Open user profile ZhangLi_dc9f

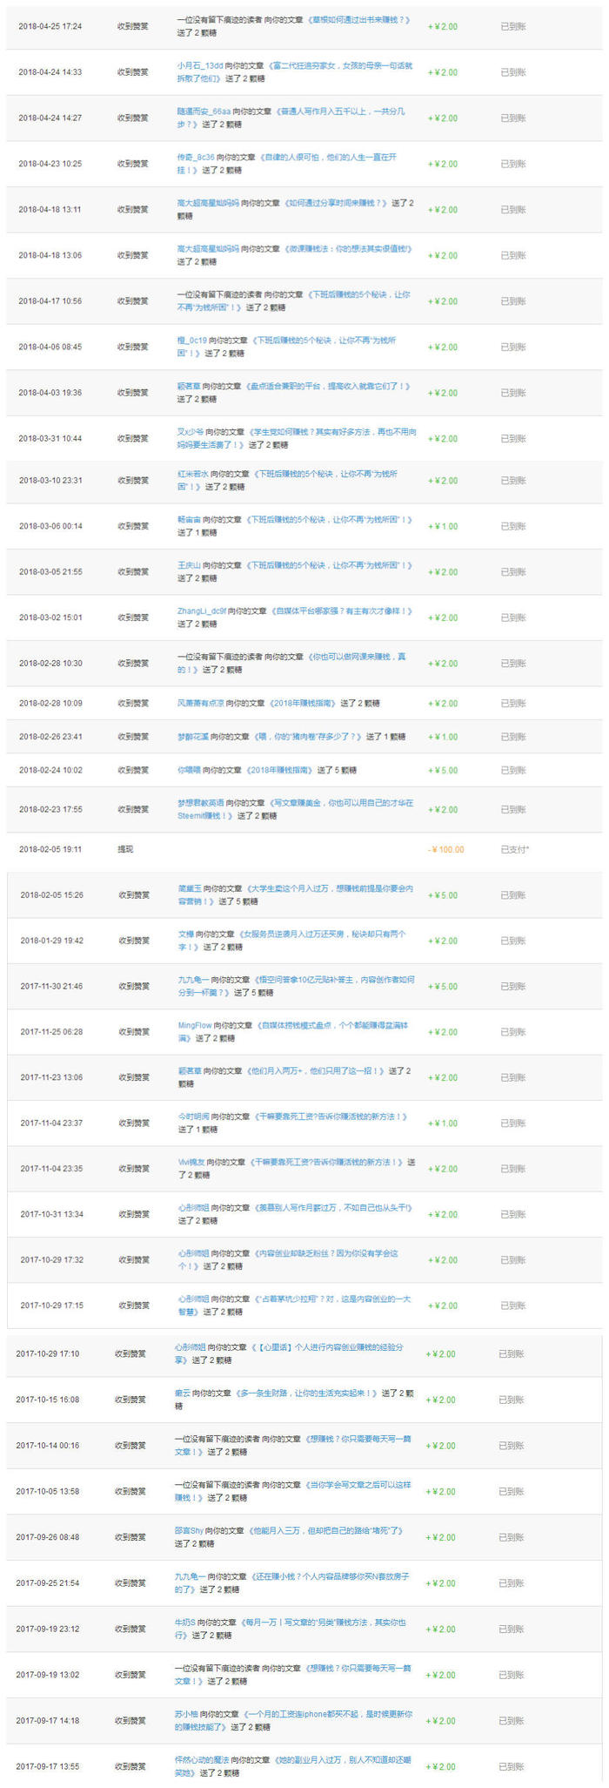(x=202, y=611)
